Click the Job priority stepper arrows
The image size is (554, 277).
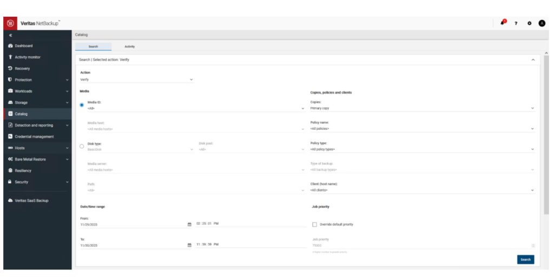533,246
